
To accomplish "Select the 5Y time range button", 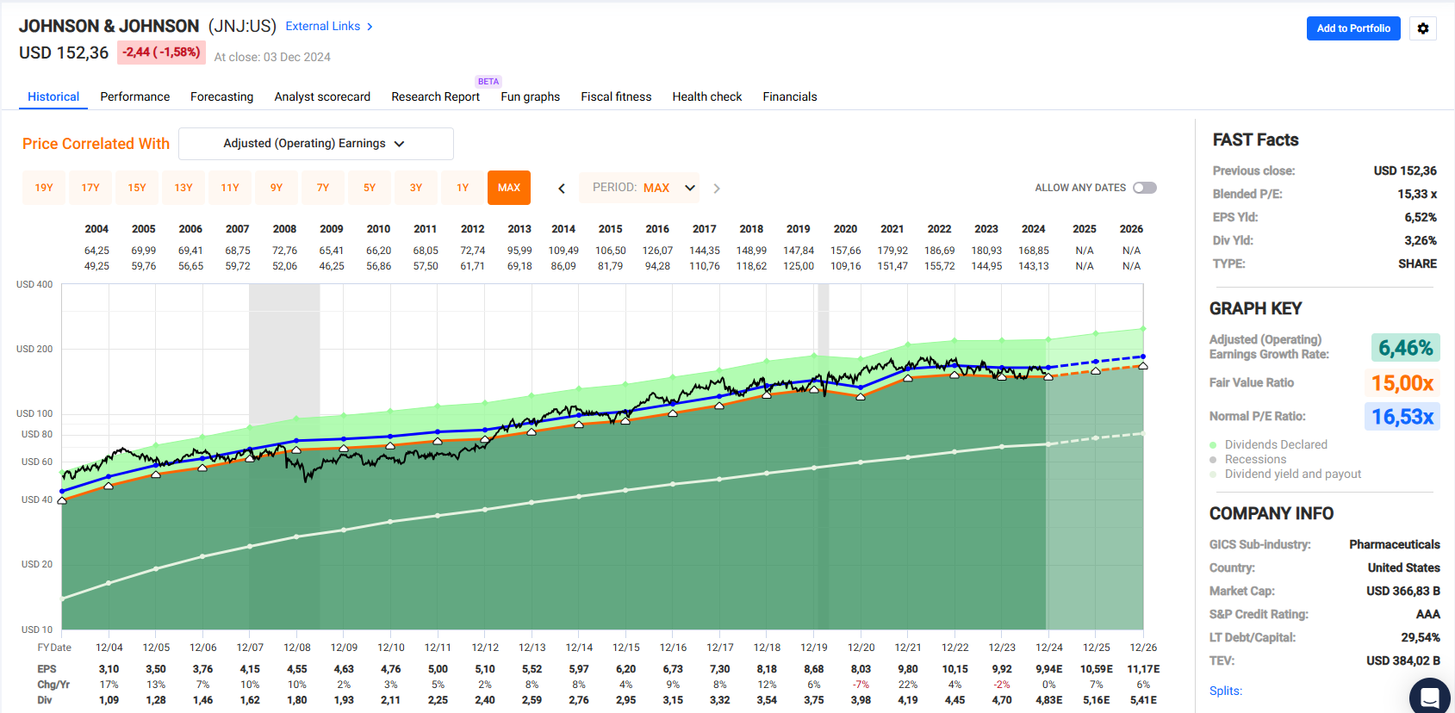I will (370, 188).
